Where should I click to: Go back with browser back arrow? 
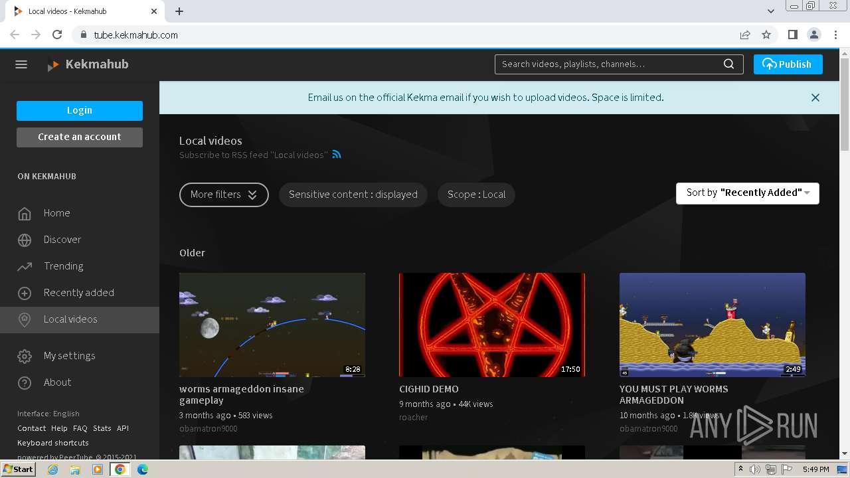15,35
